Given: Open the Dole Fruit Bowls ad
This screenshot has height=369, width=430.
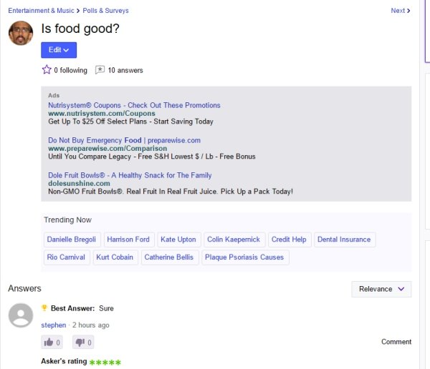Looking at the screenshot, I should (130, 175).
